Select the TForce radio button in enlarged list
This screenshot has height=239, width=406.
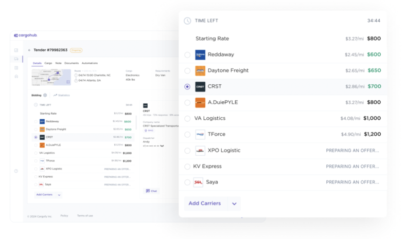pyautogui.click(x=187, y=135)
